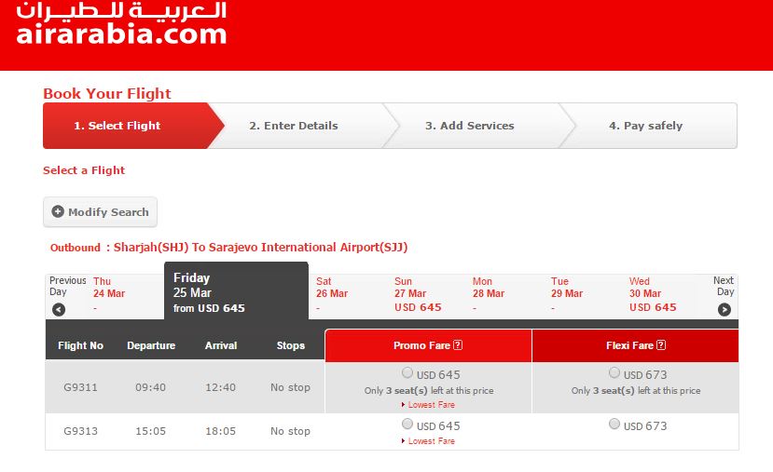Select USD 673 flexi fare for G9313

(614, 424)
